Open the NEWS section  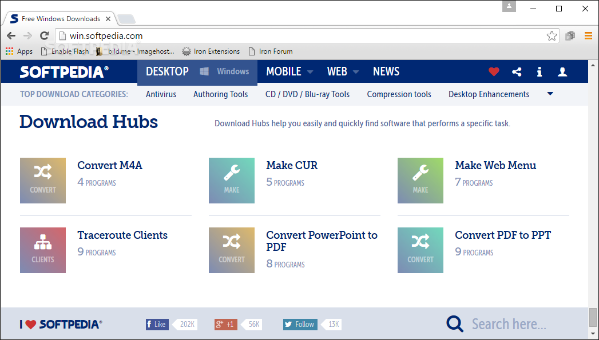386,71
